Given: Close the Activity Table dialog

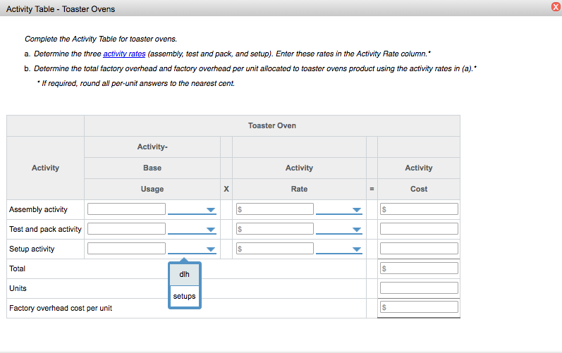Looking at the screenshot, I should (x=556, y=7).
